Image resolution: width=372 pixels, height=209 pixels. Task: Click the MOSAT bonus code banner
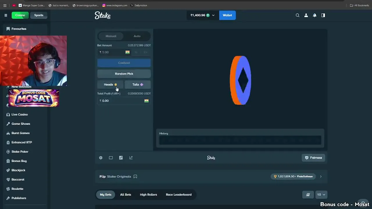tap(34, 98)
